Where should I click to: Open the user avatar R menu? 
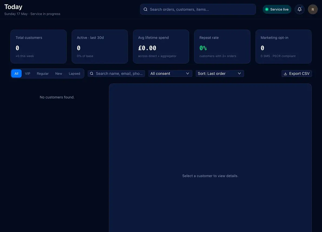313,9
